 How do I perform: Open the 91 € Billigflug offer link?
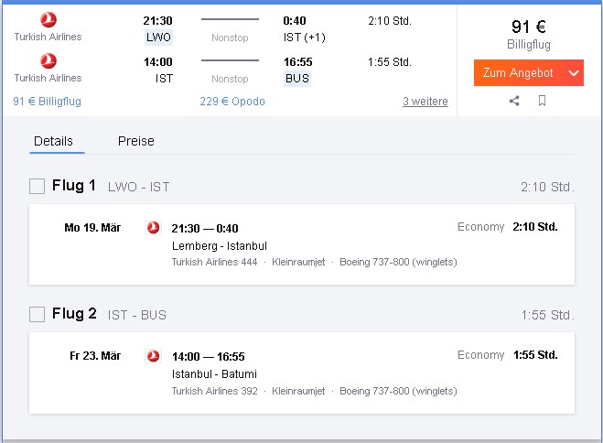pos(47,101)
